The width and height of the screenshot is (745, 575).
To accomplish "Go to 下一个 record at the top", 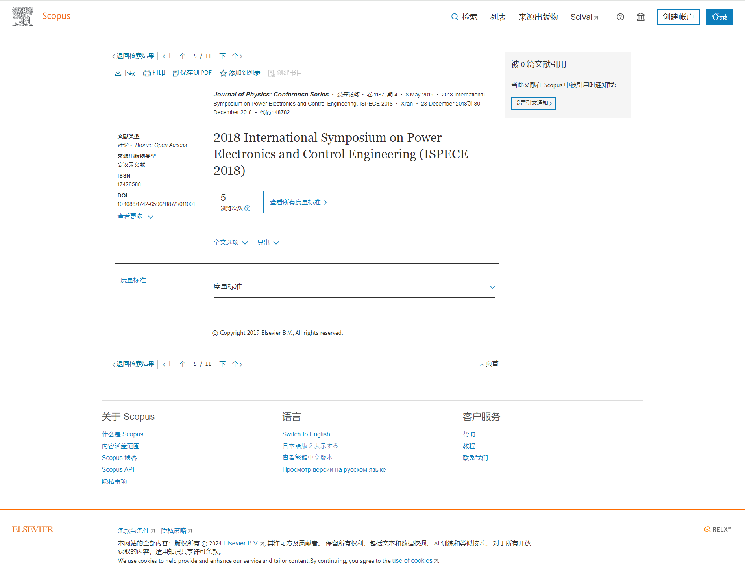I will tap(231, 56).
